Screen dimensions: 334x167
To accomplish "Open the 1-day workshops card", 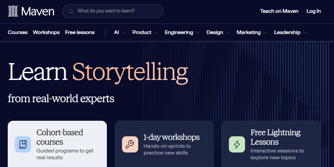I will point(164,144).
